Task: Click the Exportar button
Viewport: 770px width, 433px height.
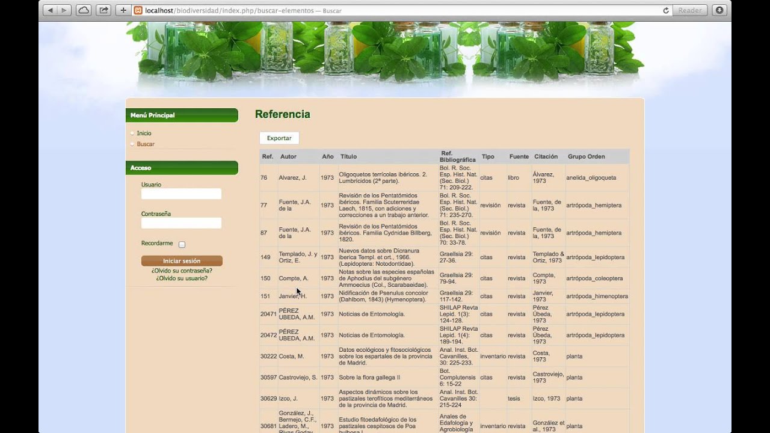Action: 279,138
